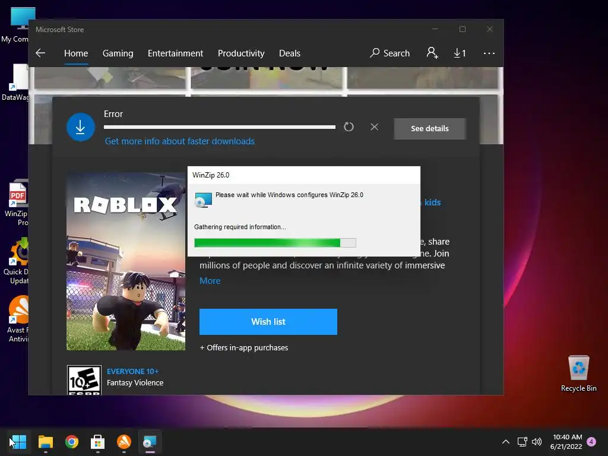The width and height of the screenshot is (608, 456).
Task: Open Get more info about faster downloads
Action: pos(179,141)
